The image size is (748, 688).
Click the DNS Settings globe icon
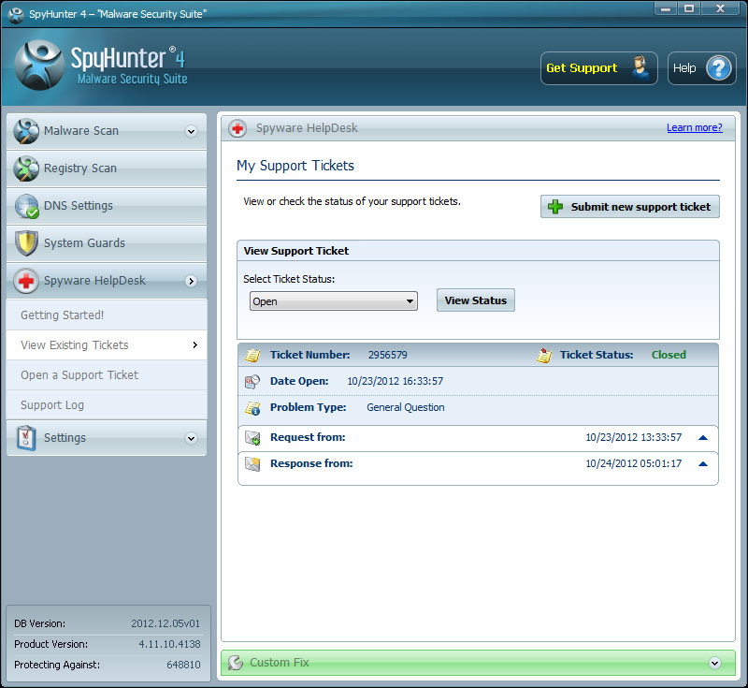(x=26, y=206)
